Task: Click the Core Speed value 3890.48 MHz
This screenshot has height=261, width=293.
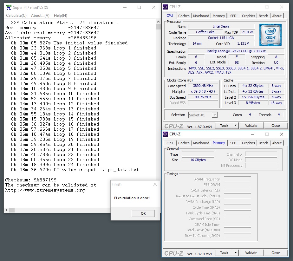Action: [x=203, y=86]
